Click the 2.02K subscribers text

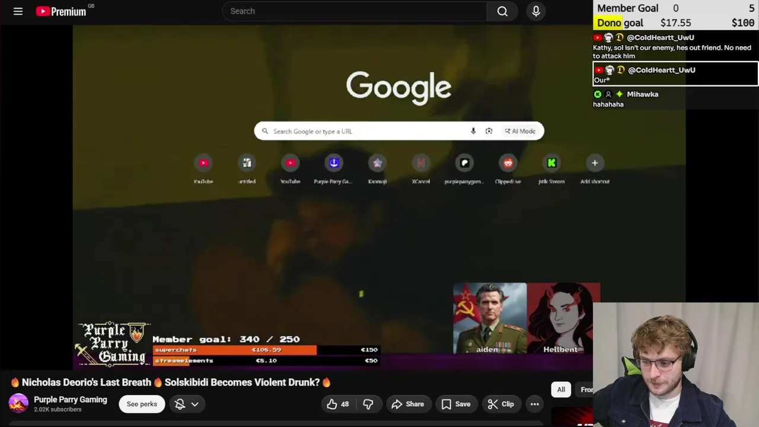click(x=58, y=410)
